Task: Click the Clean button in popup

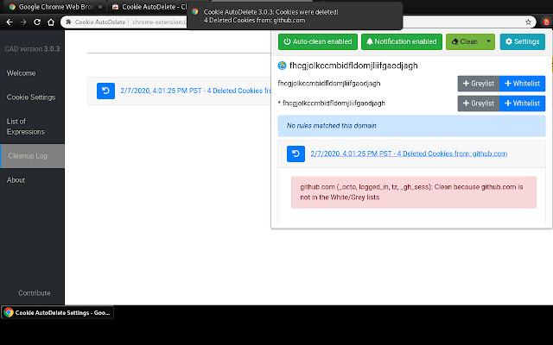Action: pyautogui.click(x=465, y=41)
